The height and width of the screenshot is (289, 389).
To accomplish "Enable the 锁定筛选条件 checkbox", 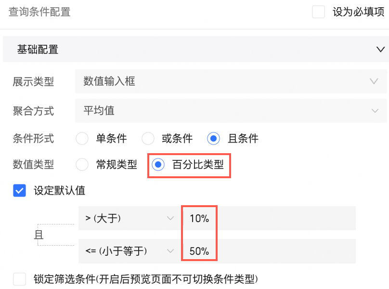I will tap(20, 279).
